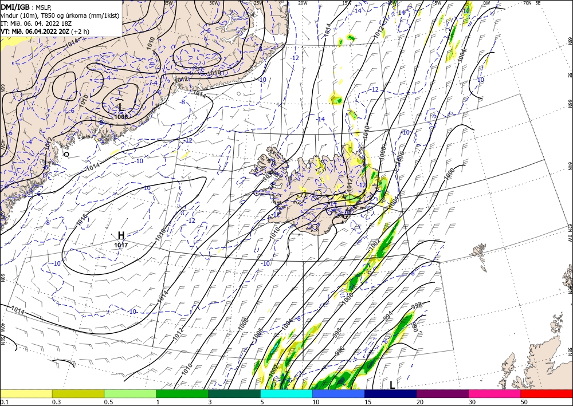Click the '30W' longitude label
This screenshot has height=406, width=573.
[x=214, y=3]
